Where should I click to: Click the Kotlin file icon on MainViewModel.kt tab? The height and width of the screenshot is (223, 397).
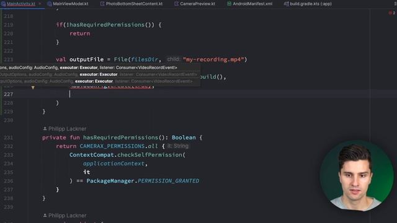click(x=50, y=4)
